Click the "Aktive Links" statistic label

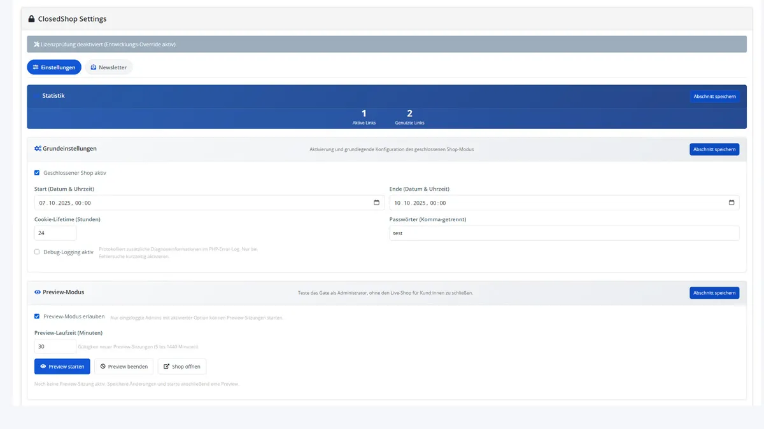[x=364, y=123]
